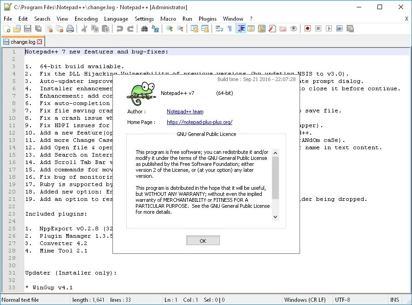The height and width of the screenshot is (305, 412).
Task: Open the Function List panel icon
Action: (x=272, y=29)
